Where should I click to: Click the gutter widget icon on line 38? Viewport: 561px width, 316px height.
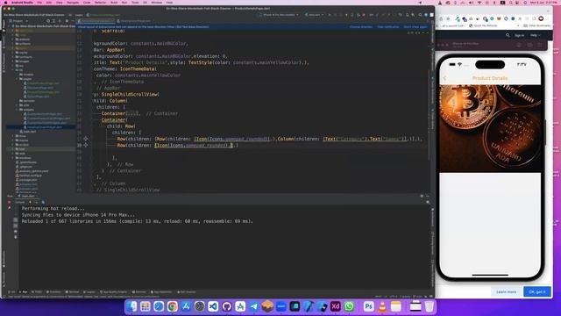coord(86,145)
